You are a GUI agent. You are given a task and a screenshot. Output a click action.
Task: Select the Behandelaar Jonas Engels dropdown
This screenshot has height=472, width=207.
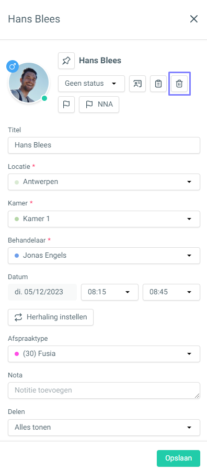(x=104, y=256)
